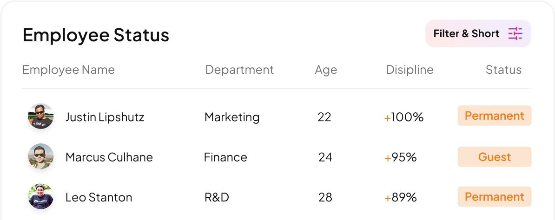
Task: Click the Marketing department cell
Action: click(232, 117)
